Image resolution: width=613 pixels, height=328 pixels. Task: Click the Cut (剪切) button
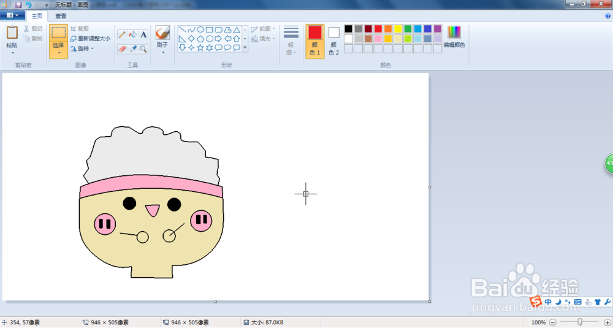pyautogui.click(x=33, y=29)
